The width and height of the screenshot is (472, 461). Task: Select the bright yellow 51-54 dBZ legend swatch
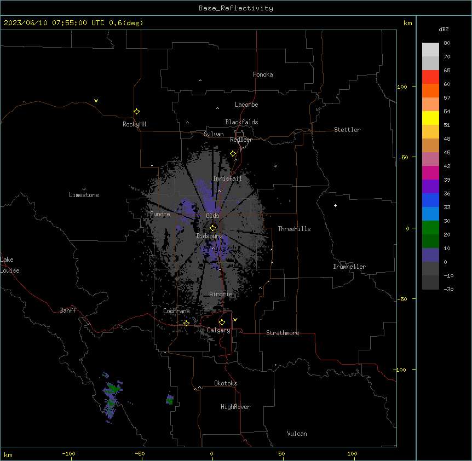pos(430,118)
